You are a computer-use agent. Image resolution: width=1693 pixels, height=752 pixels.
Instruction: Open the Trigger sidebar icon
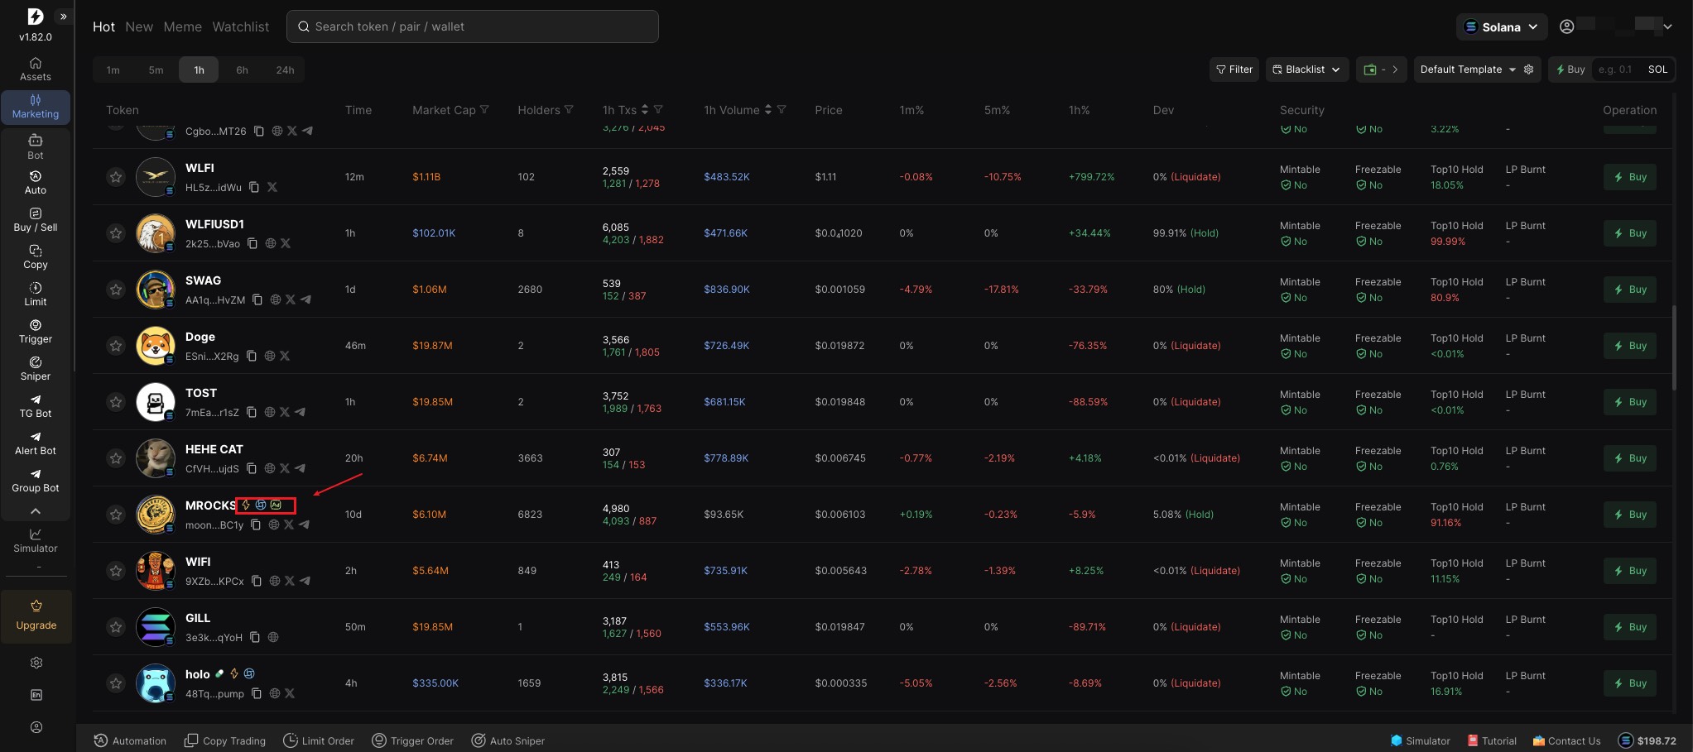point(35,331)
